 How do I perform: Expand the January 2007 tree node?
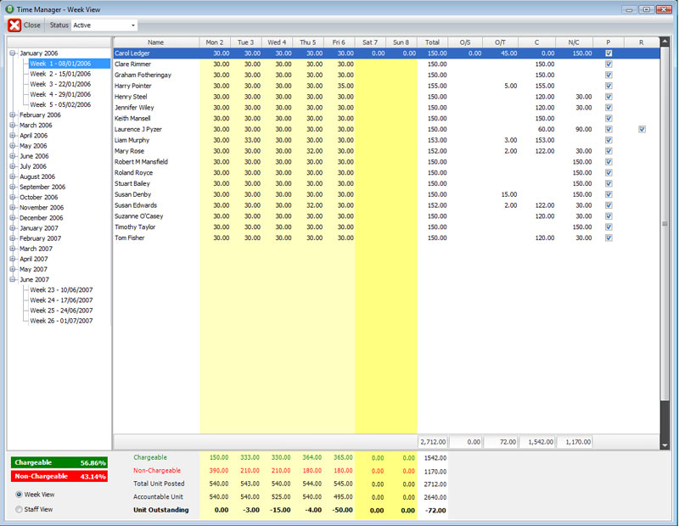pyautogui.click(x=13, y=228)
